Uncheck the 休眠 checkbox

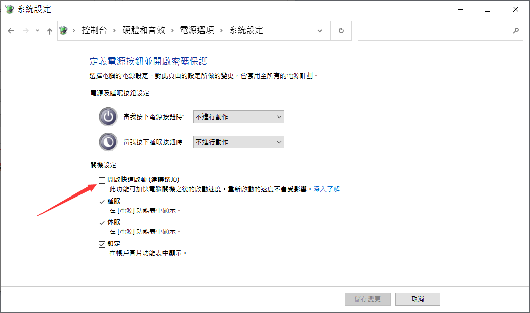point(102,223)
